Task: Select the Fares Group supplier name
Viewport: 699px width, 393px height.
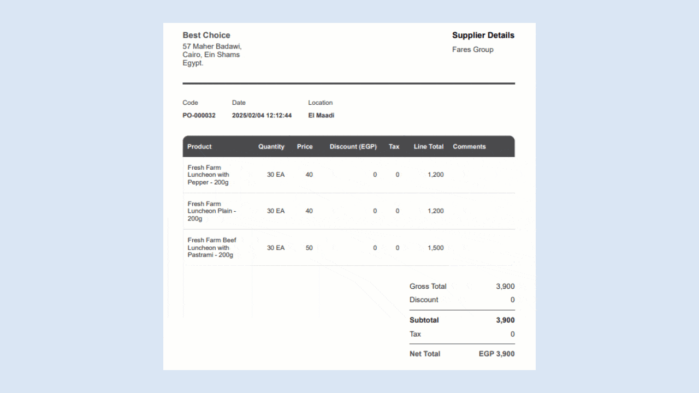Action: coord(473,49)
